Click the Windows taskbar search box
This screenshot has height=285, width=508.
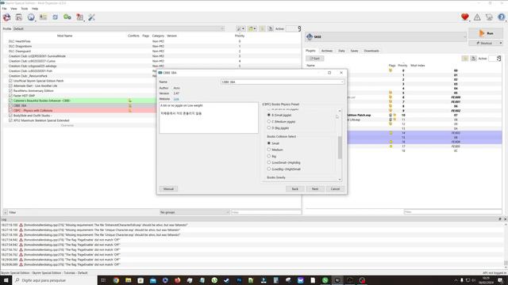(x=55, y=280)
